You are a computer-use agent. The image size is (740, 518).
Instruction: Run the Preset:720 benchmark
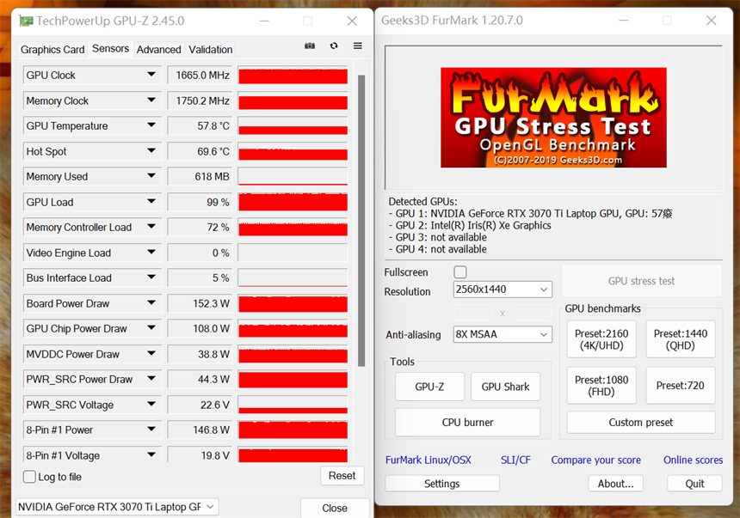(681, 386)
